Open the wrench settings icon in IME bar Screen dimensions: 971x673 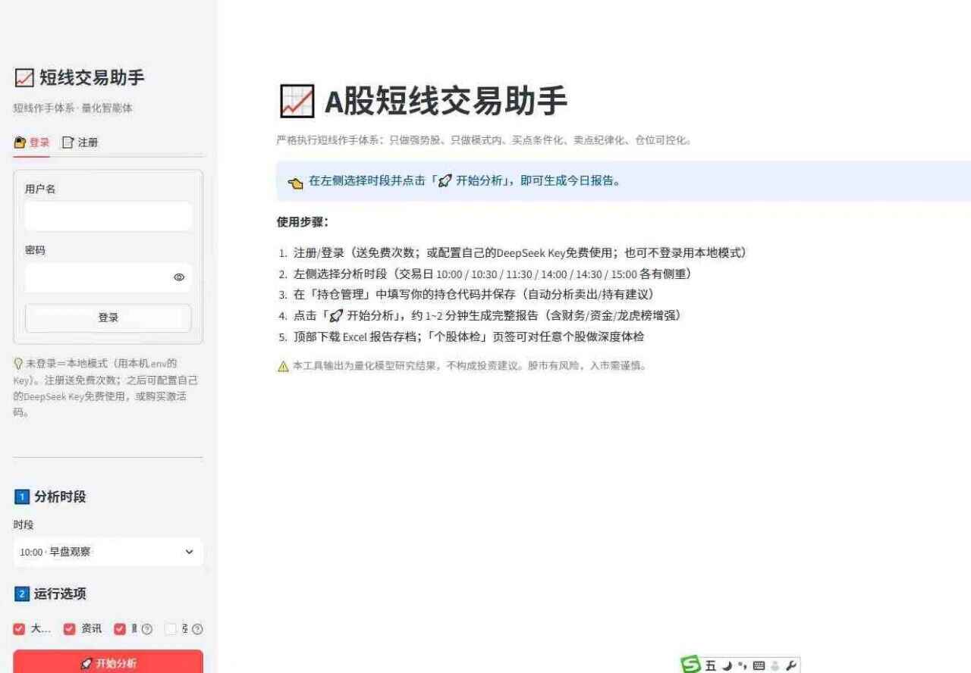coord(790,665)
